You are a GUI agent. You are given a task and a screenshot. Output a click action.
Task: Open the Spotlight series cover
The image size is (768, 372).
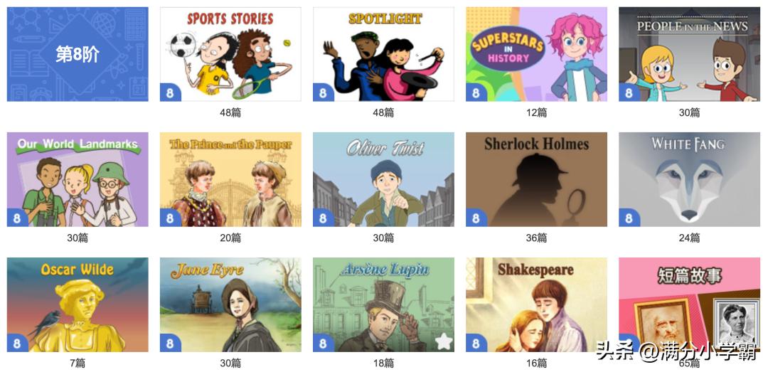click(x=383, y=54)
